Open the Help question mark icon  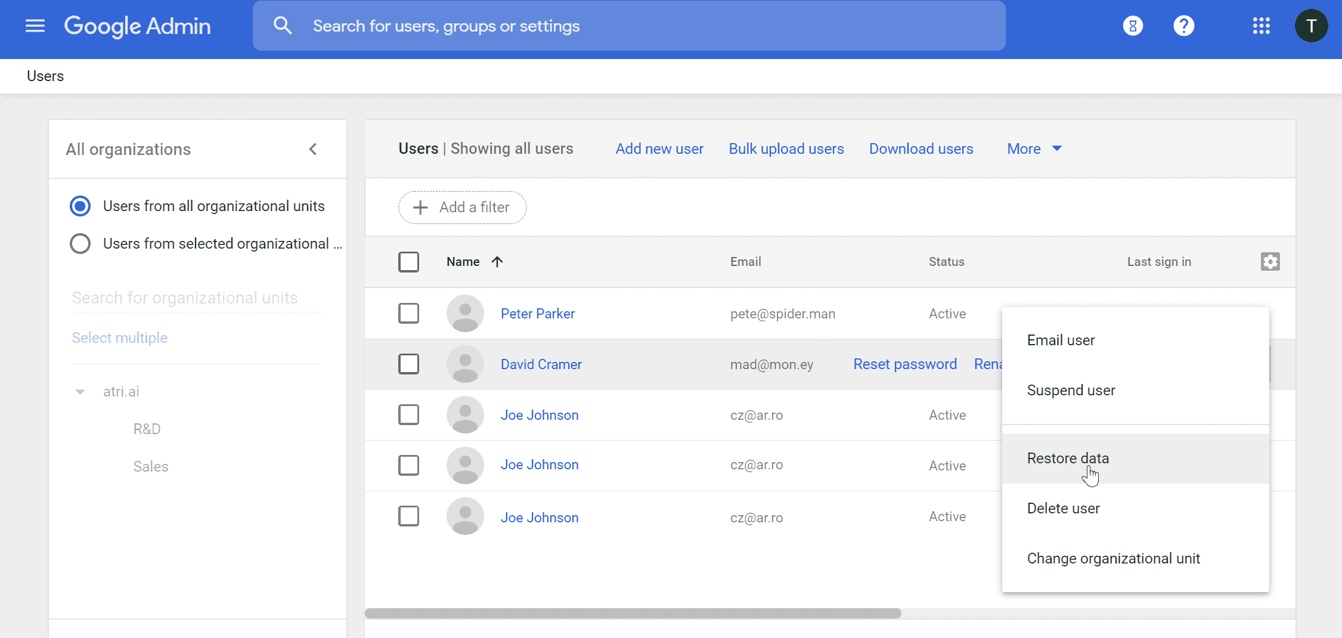1183,26
